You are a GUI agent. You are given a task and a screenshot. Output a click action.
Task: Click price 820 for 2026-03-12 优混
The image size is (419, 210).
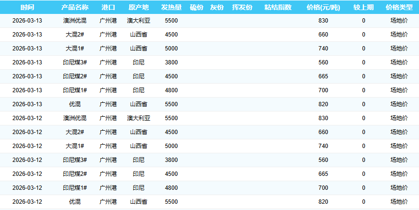pyautogui.click(x=323, y=202)
